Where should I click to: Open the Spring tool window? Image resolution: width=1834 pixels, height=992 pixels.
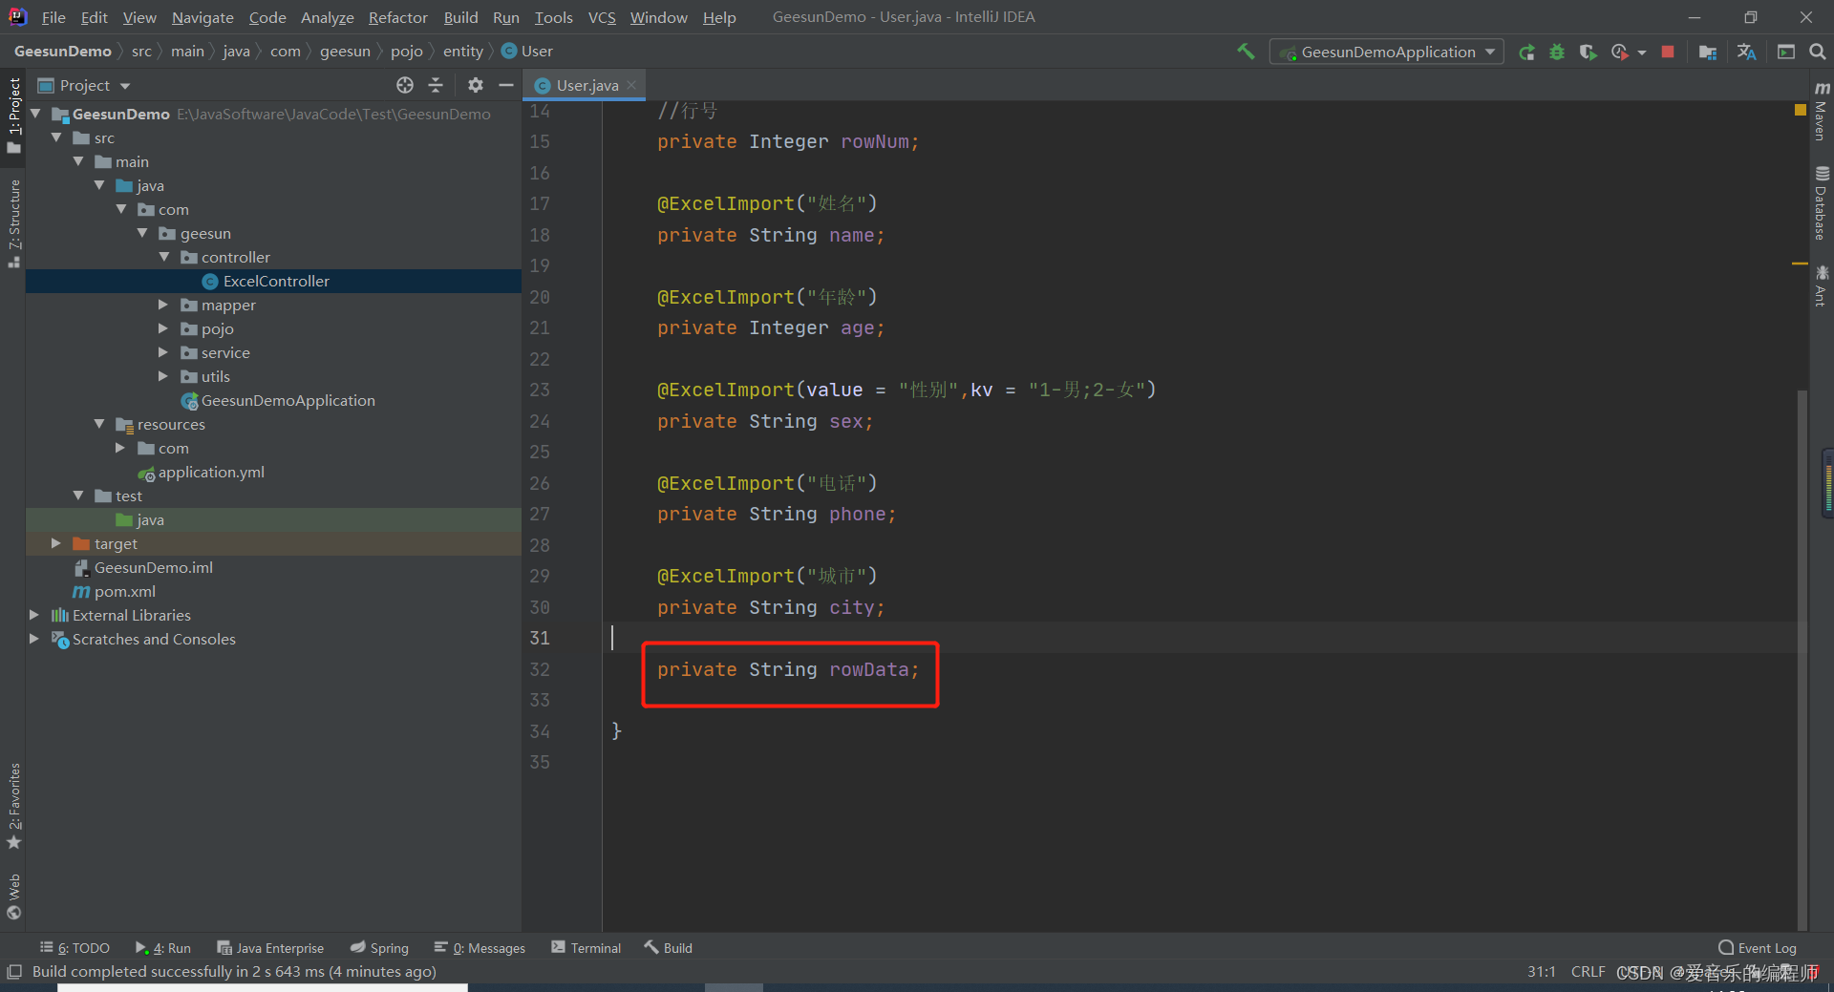(x=379, y=948)
